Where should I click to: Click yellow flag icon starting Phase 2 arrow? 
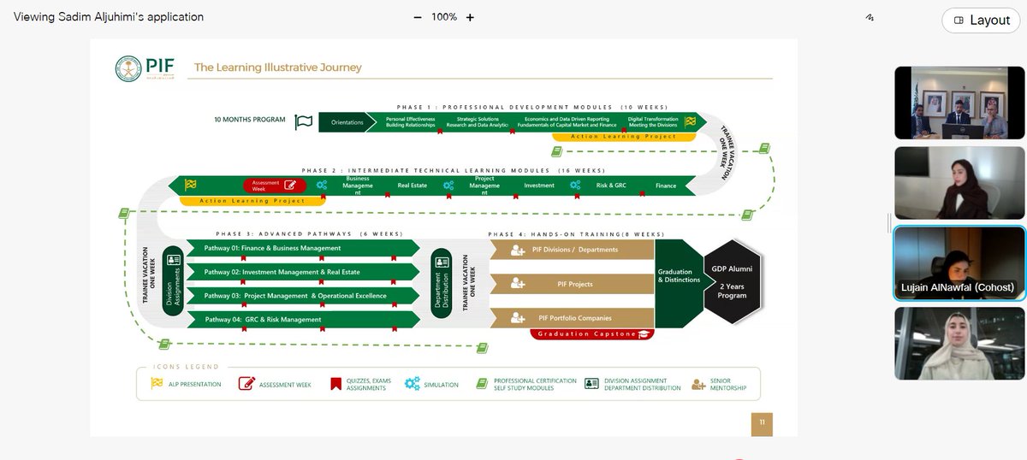(x=189, y=184)
